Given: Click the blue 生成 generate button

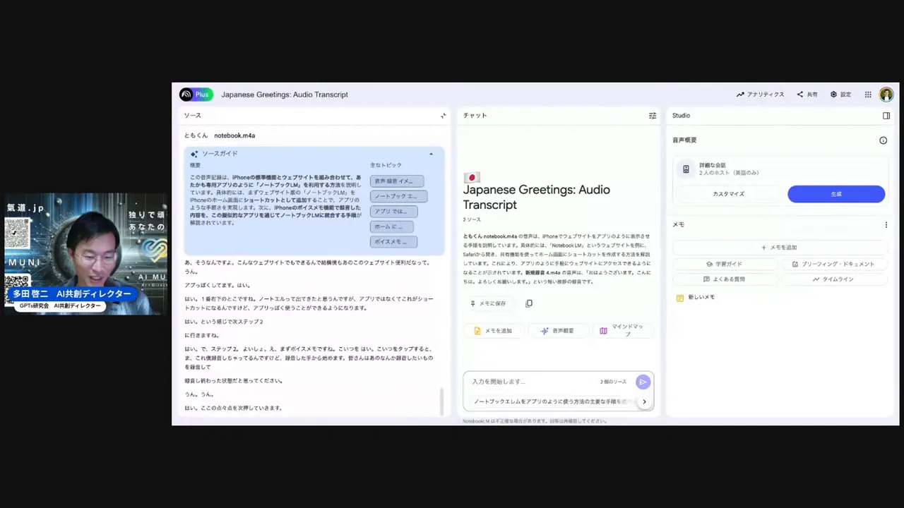Looking at the screenshot, I should (x=836, y=193).
